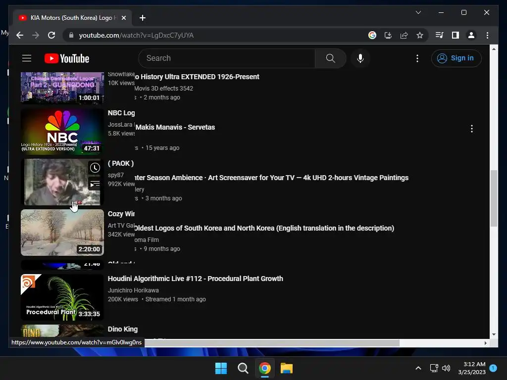507x380 pixels.
Task: Click the volume icon in system tray
Action: (x=446, y=368)
